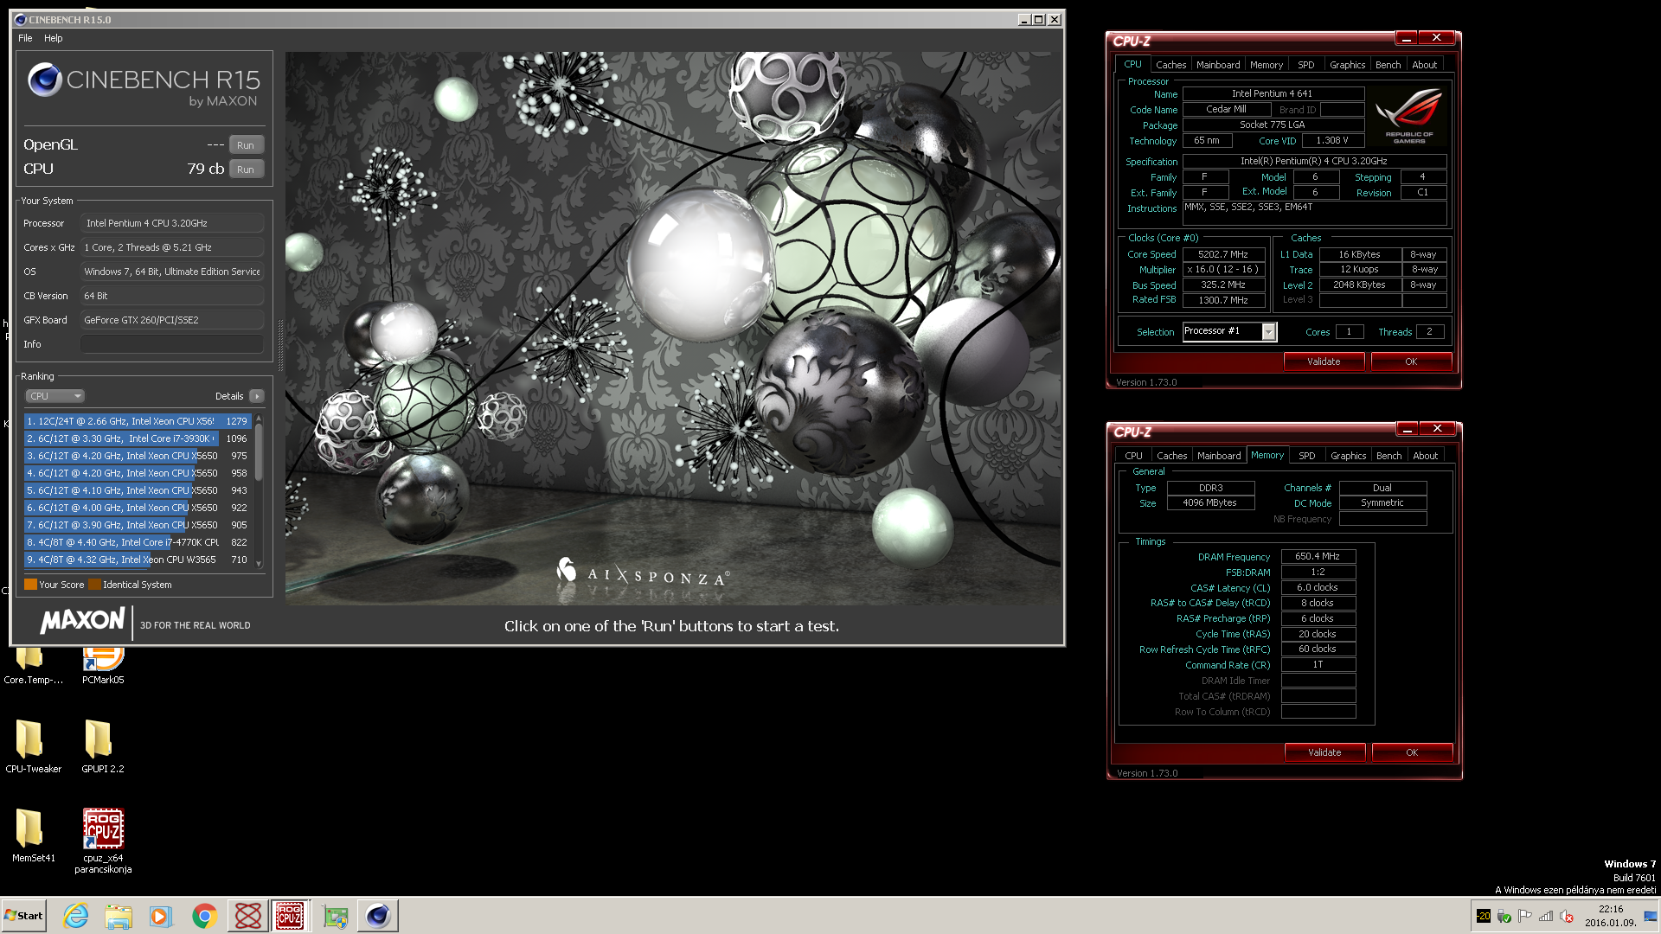Click OK in lower CPU-Z Memory window

tap(1412, 752)
